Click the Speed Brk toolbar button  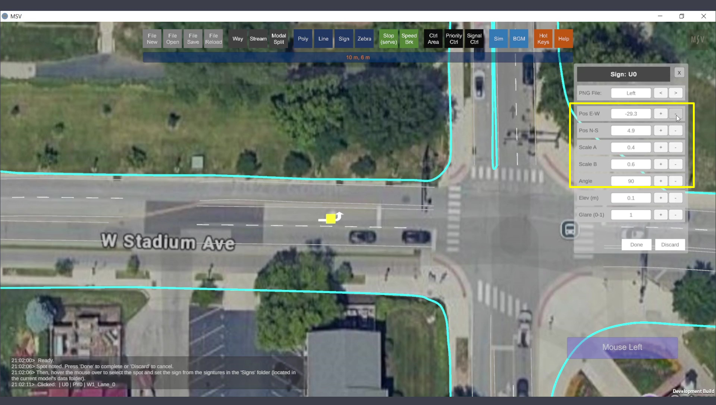point(409,39)
